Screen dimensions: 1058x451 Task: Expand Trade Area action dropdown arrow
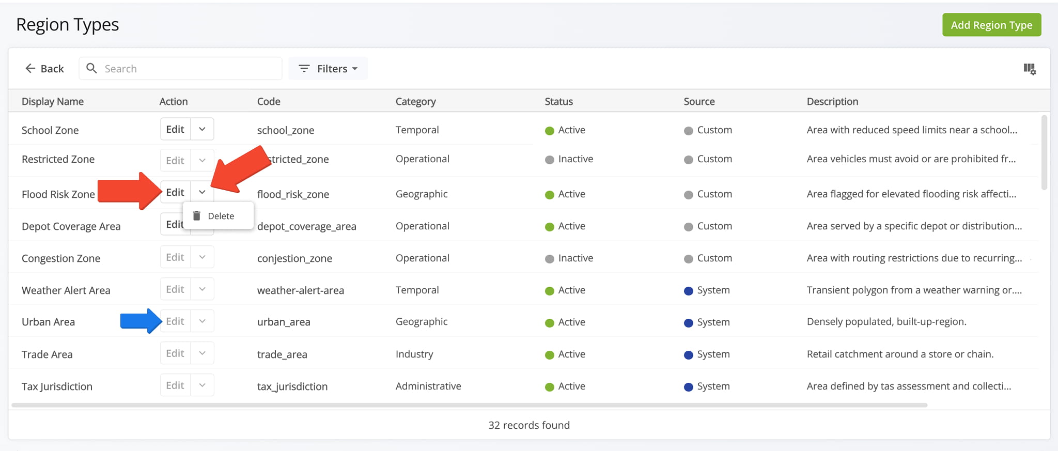pyautogui.click(x=203, y=353)
